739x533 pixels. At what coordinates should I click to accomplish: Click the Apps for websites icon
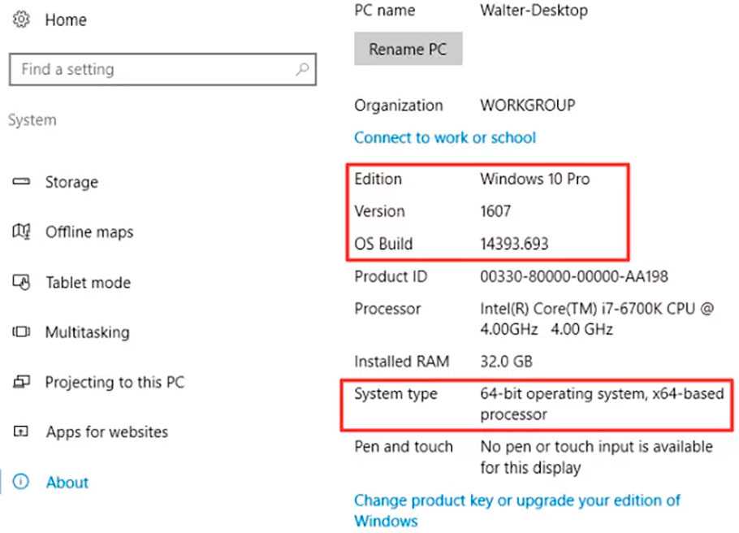click(x=21, y=432)
